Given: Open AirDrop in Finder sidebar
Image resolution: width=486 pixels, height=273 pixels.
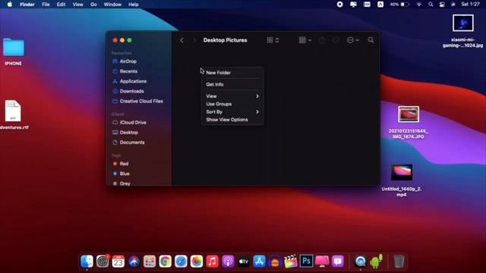Looking at the screenshot, I should click(125, 61).
